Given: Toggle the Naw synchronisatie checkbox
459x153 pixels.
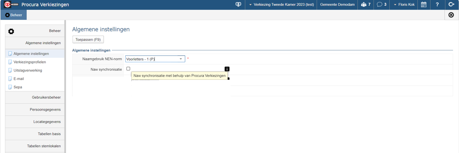Looking at the screenshot, I should tap(128, 69).
